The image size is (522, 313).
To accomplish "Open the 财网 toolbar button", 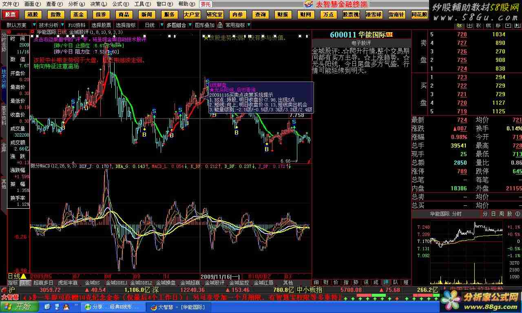I will point(305,15).
